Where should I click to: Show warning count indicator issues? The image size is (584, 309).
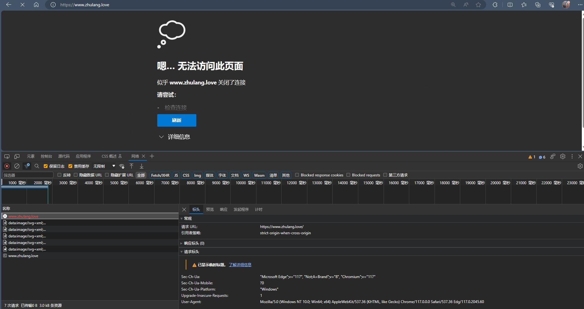pyautogui.click(x=532, y=157)
